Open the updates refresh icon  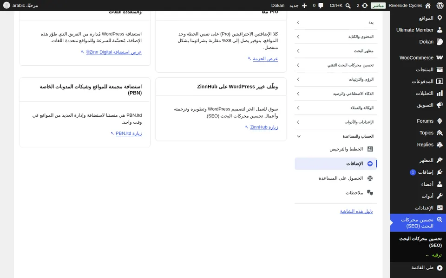click(x=365, y=6)
